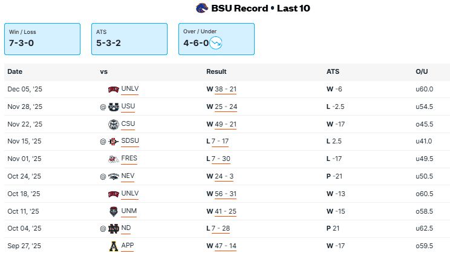Click the Notre Dame ND logo
The width and height of the screenshot is (450, 253).
click(x=113, y=229)
